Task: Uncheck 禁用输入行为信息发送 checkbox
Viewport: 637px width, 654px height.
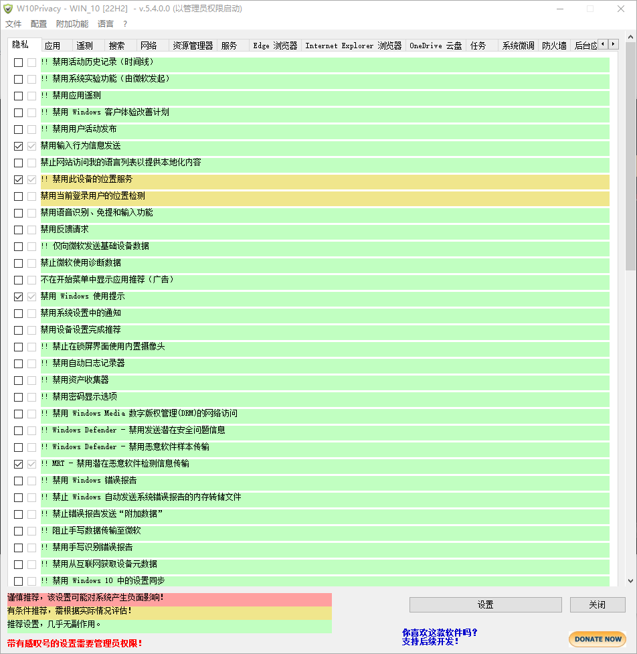Action: coord(18,146)
